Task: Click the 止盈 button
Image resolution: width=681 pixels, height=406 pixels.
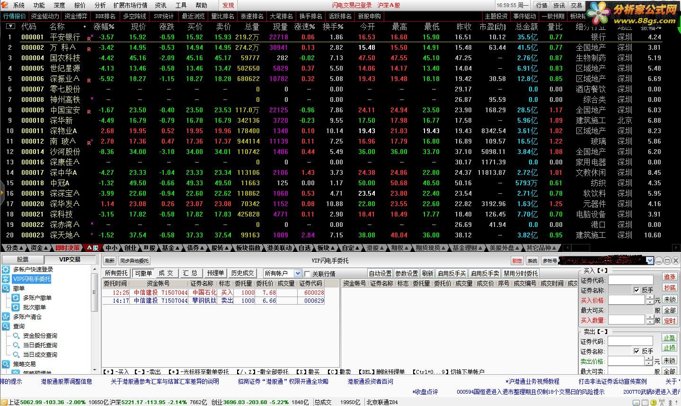Action: click(670, 338)
